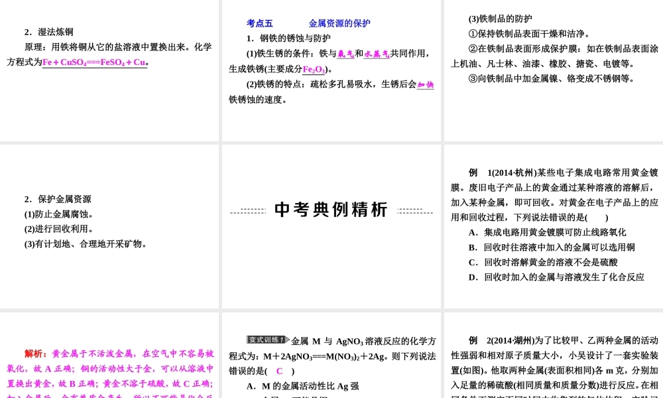The height and width of the screenshot is (398, 663).
Task: Click the equation Fe + CuSO4===FeSO4 + Cu
Action: click(x=94, y=62)
